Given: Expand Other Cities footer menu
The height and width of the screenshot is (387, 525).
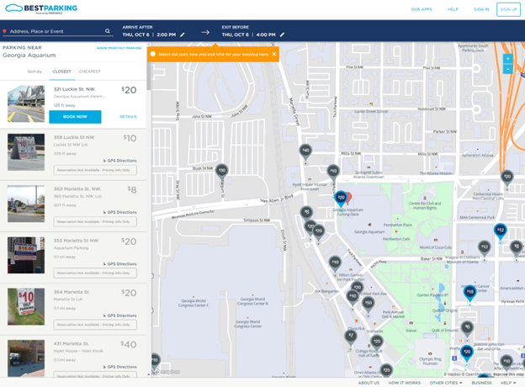Looking at the screenshot, I should click(446, 383).
